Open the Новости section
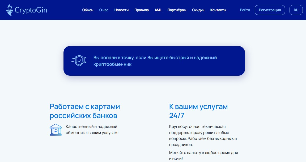Viewport: 306px width, 162px height. point(121,10)
